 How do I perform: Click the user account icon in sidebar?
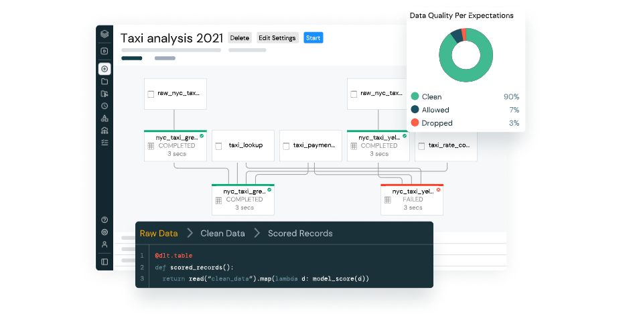click(104, 244)
